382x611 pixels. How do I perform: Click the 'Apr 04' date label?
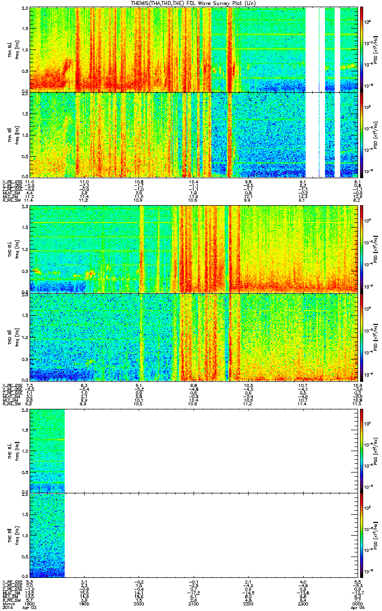tap(358, 608)
